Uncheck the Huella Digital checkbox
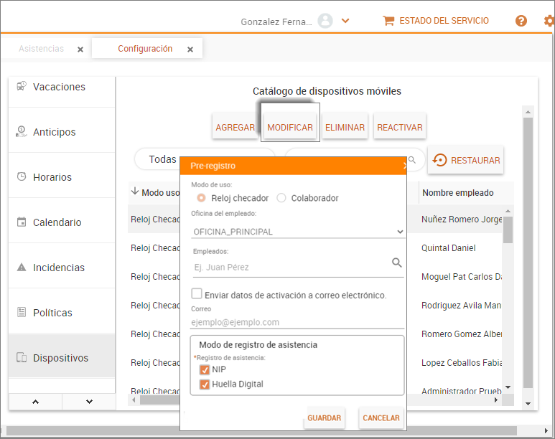Image resolution: width=555 pixels, height=439 pixels. coord(205,384)
